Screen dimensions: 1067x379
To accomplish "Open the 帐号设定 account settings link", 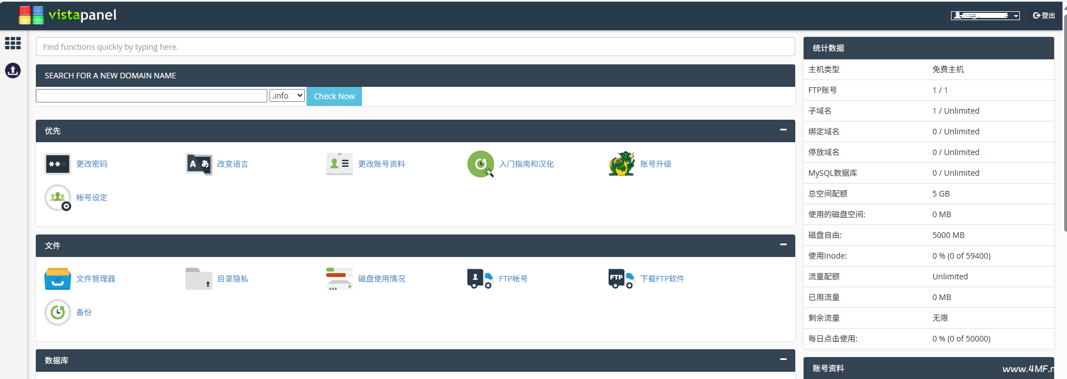I will (92, 198).
